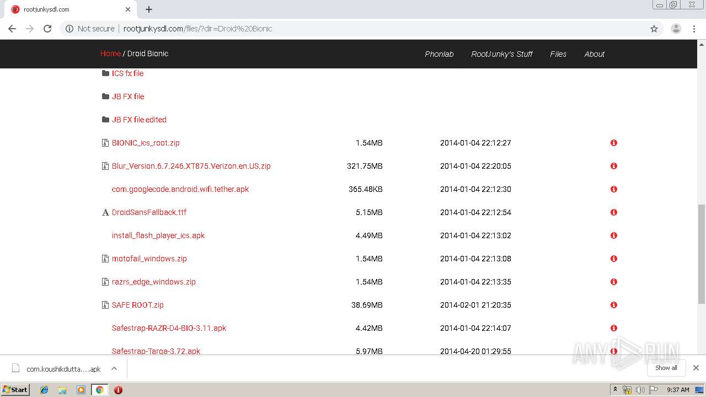
Task: Click zip file icon beside BIONIC_ics_root.zip
Action: pos(105,143)
